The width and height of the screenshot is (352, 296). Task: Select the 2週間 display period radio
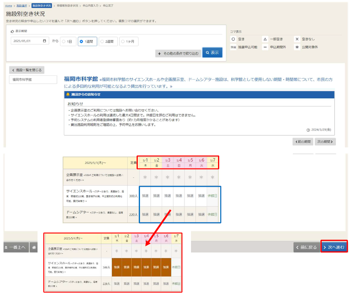(108, 42)
